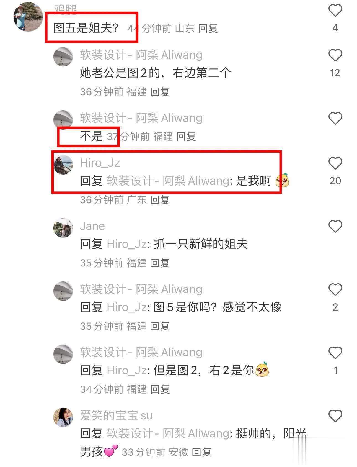Like the 不是 reply heart
The image size is (357, 467).
(x=335, y=118)
